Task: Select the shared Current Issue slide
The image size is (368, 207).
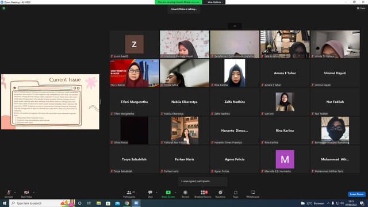Action: (50, 102)
